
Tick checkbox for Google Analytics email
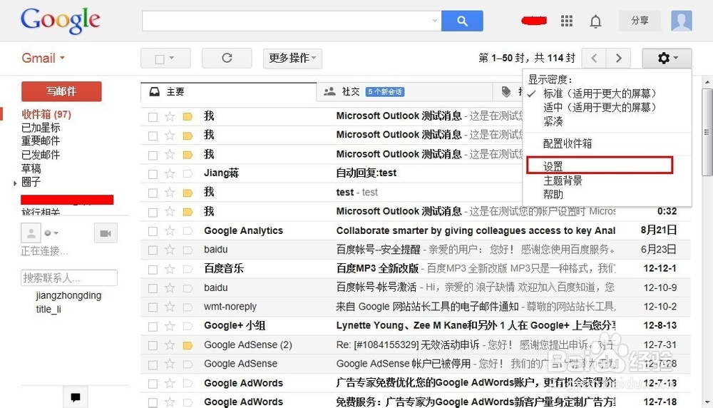pos(153,232)
